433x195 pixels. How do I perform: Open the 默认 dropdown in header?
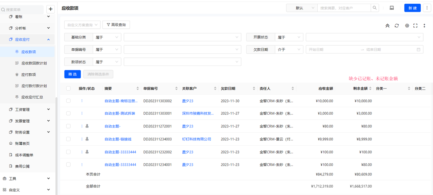click(302, 8)
